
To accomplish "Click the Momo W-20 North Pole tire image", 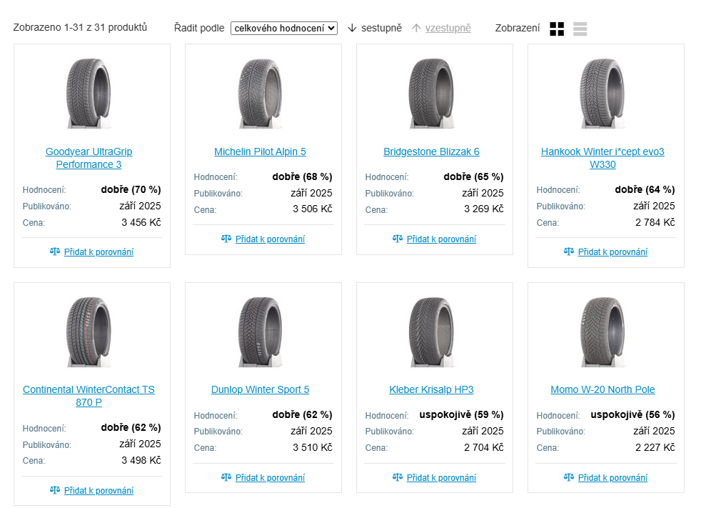I will point(603,332).
